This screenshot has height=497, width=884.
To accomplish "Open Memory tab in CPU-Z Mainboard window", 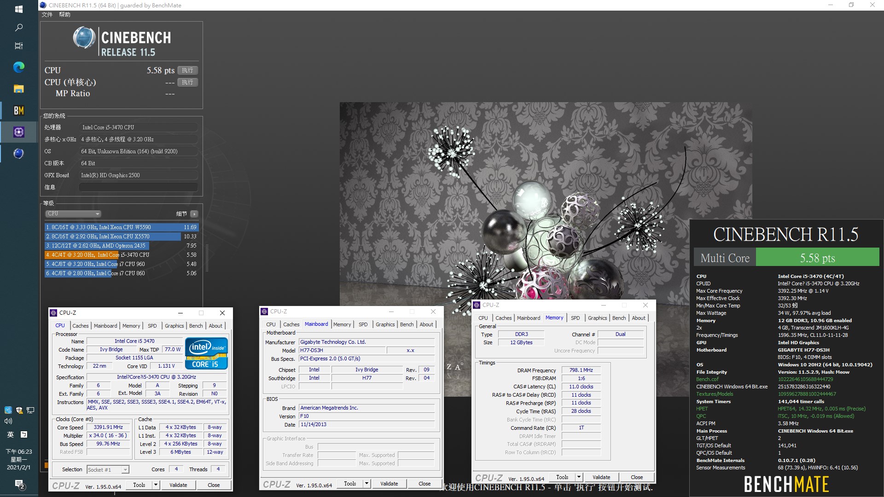I will pyautogui.click(x=342, y=324).
